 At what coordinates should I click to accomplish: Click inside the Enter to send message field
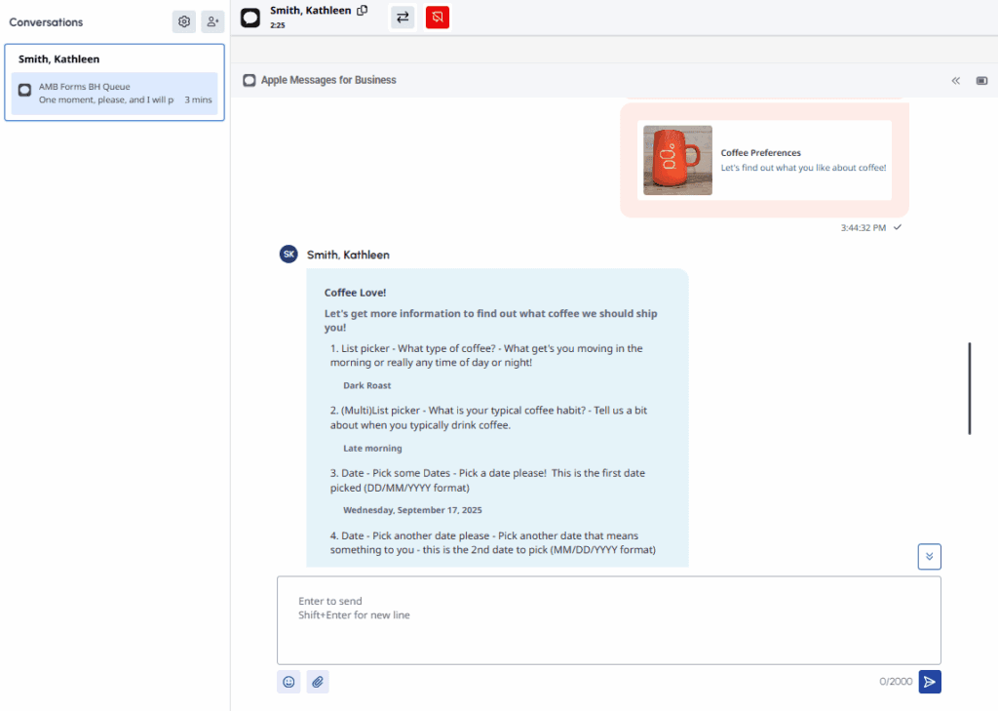point(609,620)
